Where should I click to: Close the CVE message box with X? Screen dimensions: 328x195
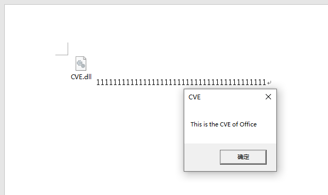click(x=268, y=97)
